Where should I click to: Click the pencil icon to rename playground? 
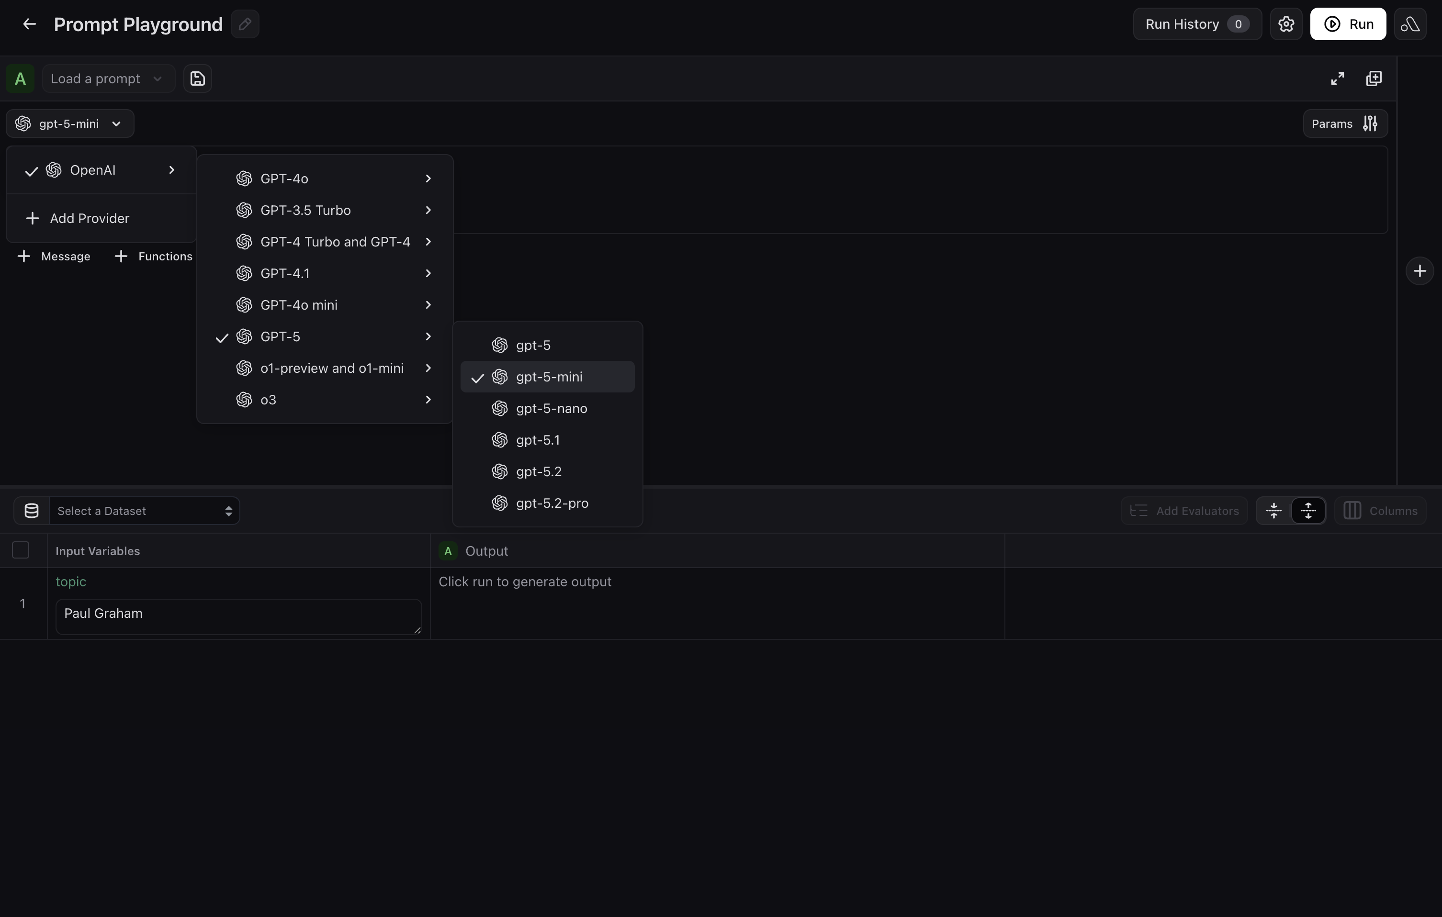[245, 24]
